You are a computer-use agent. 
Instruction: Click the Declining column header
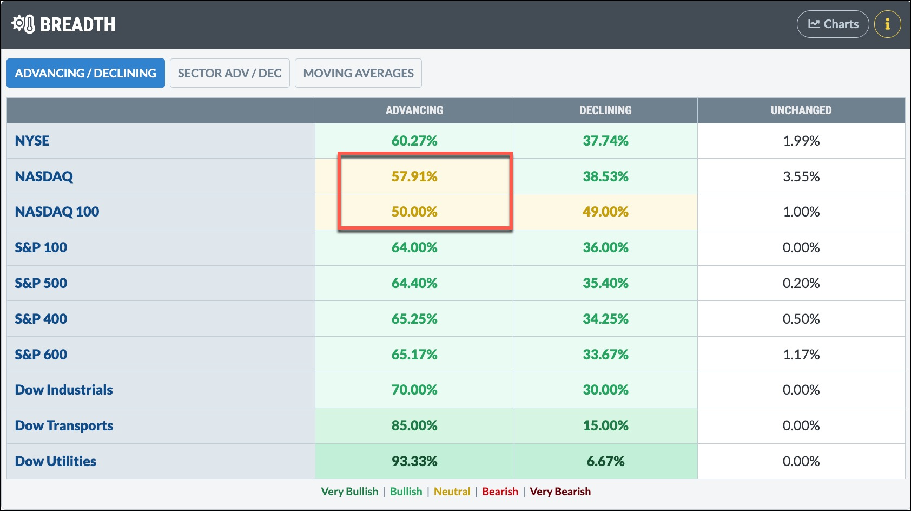(x=605, y=110)
